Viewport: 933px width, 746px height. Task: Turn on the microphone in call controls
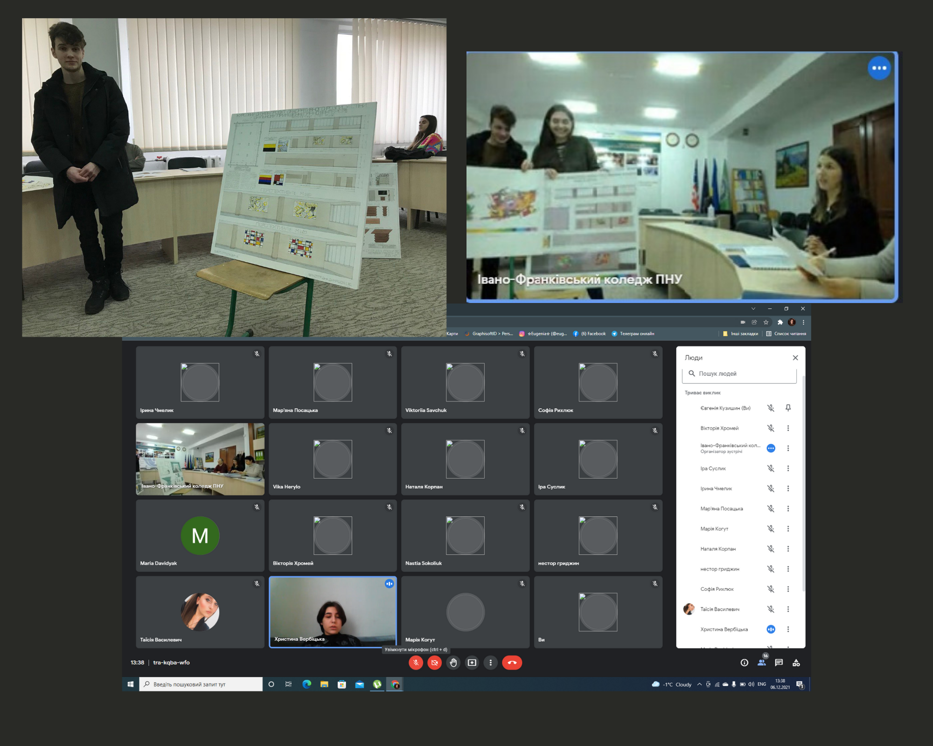416,663
